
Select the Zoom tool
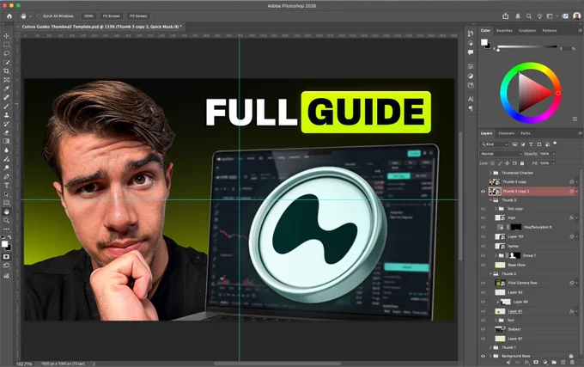(x=6, y=221)
